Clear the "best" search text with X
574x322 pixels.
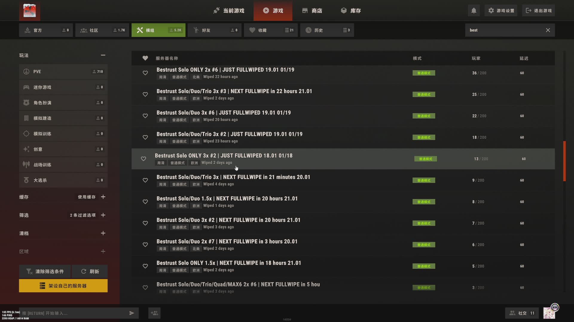(x=548, y=30)
